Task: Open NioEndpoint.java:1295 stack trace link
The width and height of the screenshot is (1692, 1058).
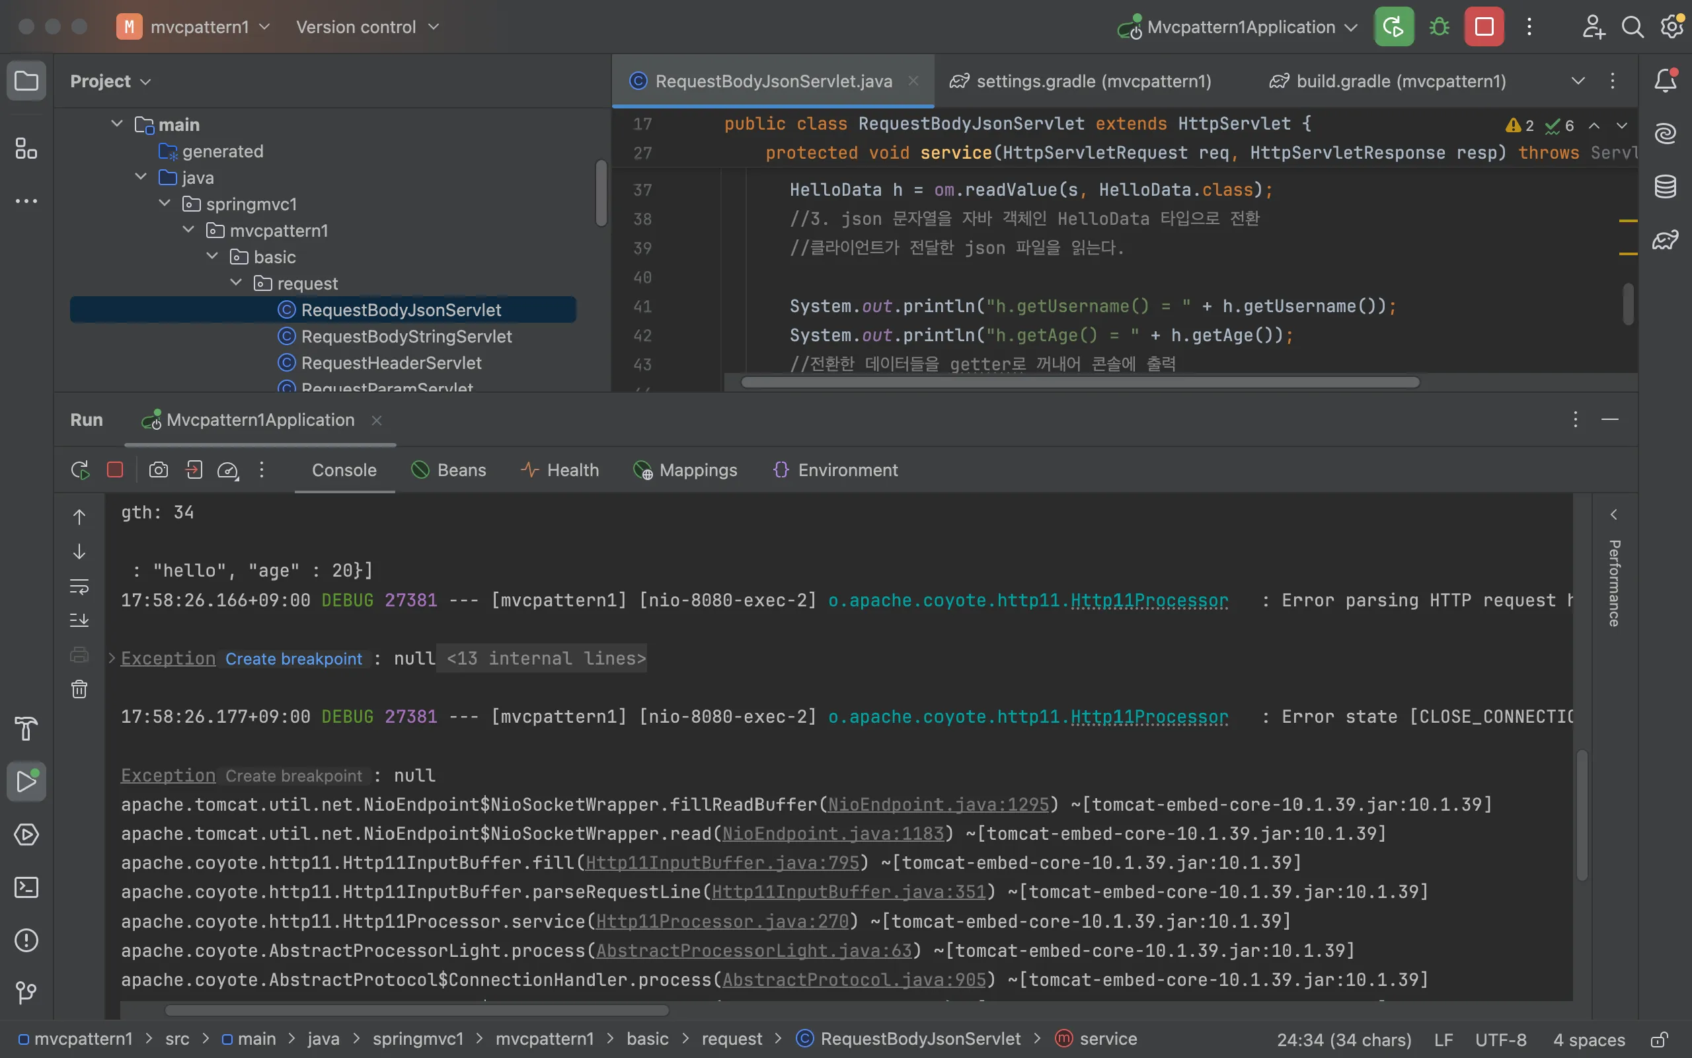Action: tap(939, 805)
